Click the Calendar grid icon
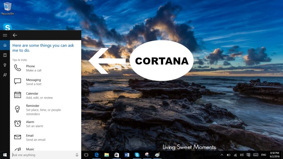The height and width of the screenshot is (159, 283). (17, 95)
